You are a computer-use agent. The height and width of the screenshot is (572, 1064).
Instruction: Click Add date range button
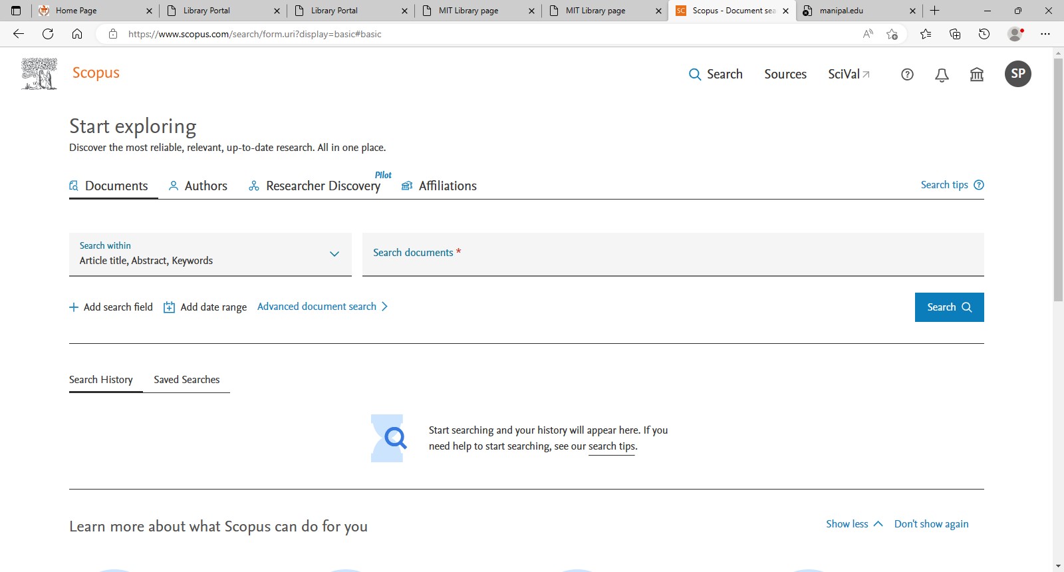click(x=205, y=307)
